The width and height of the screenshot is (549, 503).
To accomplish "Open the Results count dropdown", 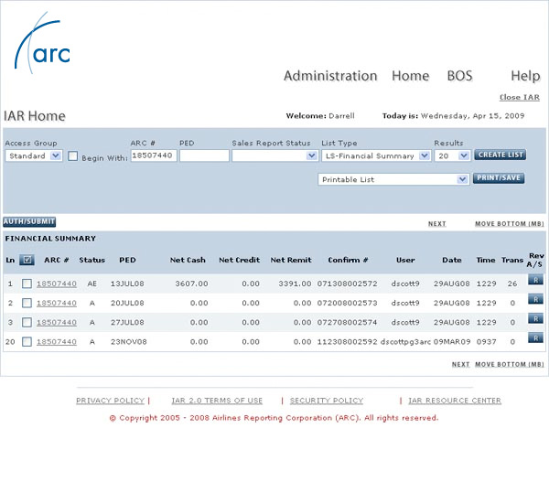I will [x=452, y=155].
